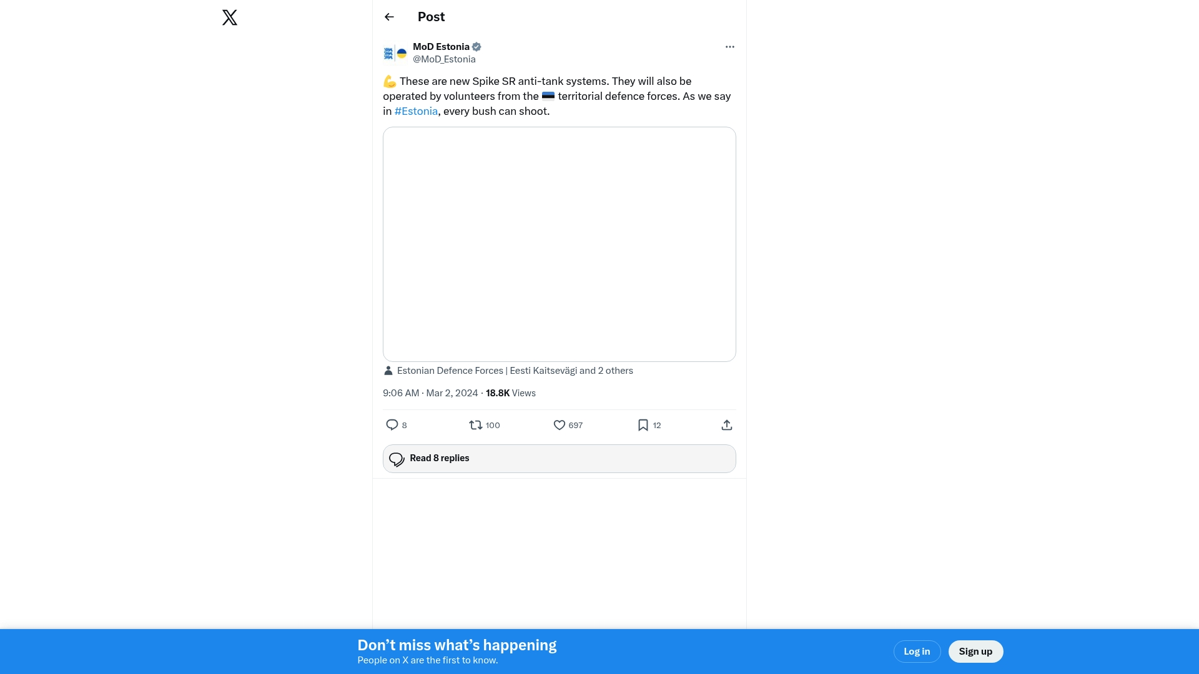1199x674 pixels.
Task: Click the Log in button
Action: (x=917, y=652)
